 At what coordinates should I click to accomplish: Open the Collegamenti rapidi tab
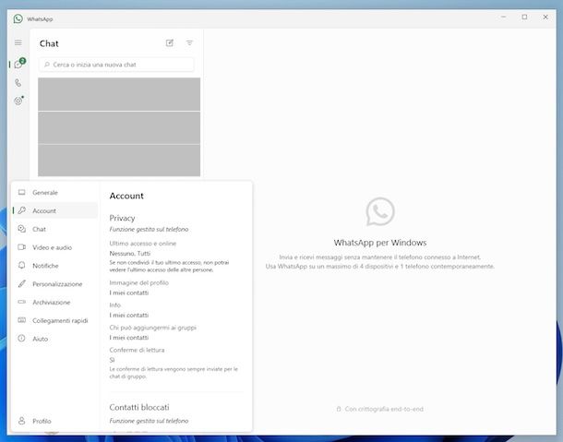click(55, 320)
